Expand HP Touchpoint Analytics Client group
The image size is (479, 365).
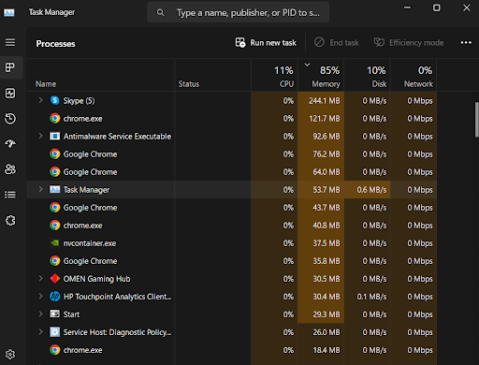(x=40, y=296)
